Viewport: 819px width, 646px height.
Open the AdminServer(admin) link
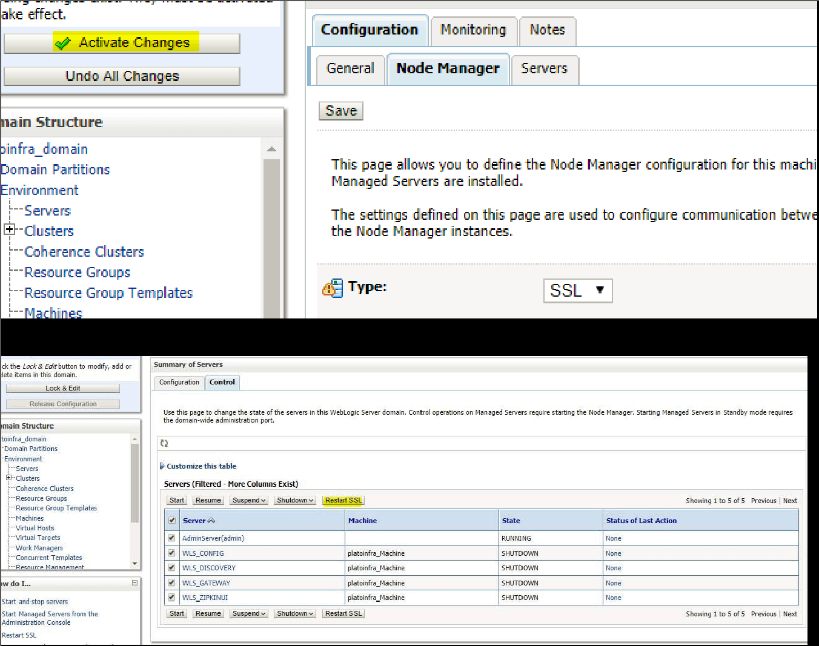point(213,538)
